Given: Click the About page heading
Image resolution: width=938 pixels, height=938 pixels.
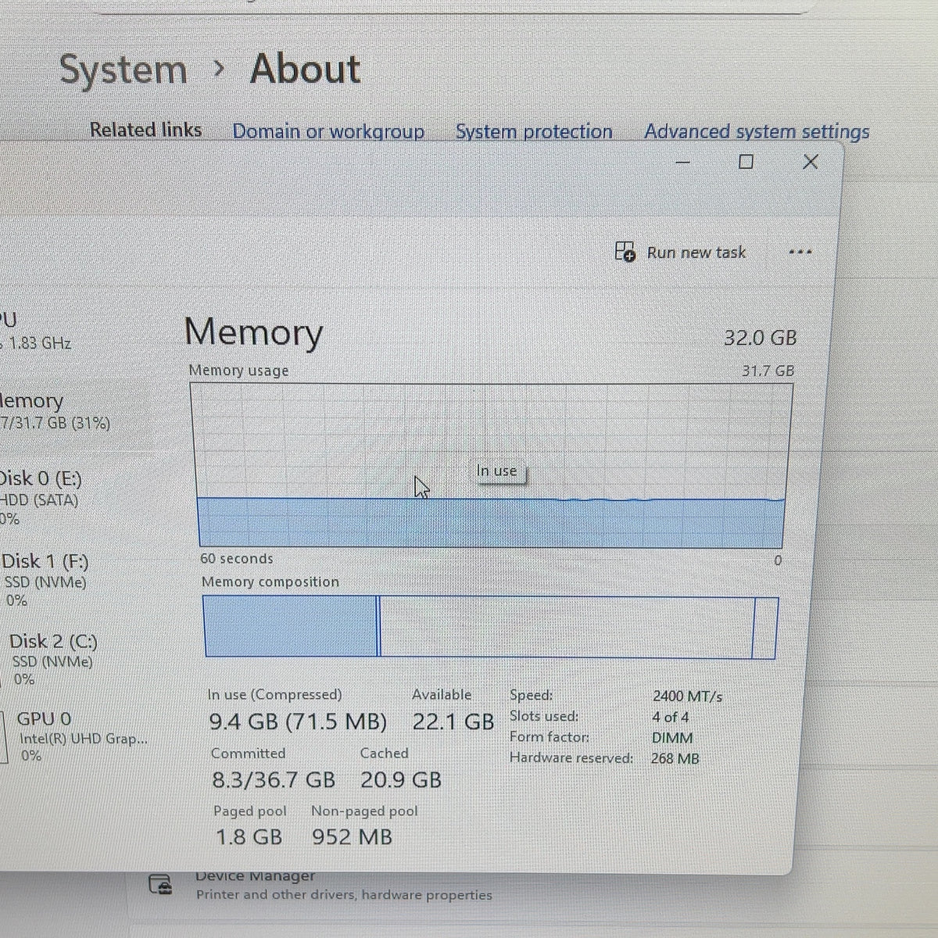Looking at the screenshot, I should pyautogui.click(x=306, y=69).
